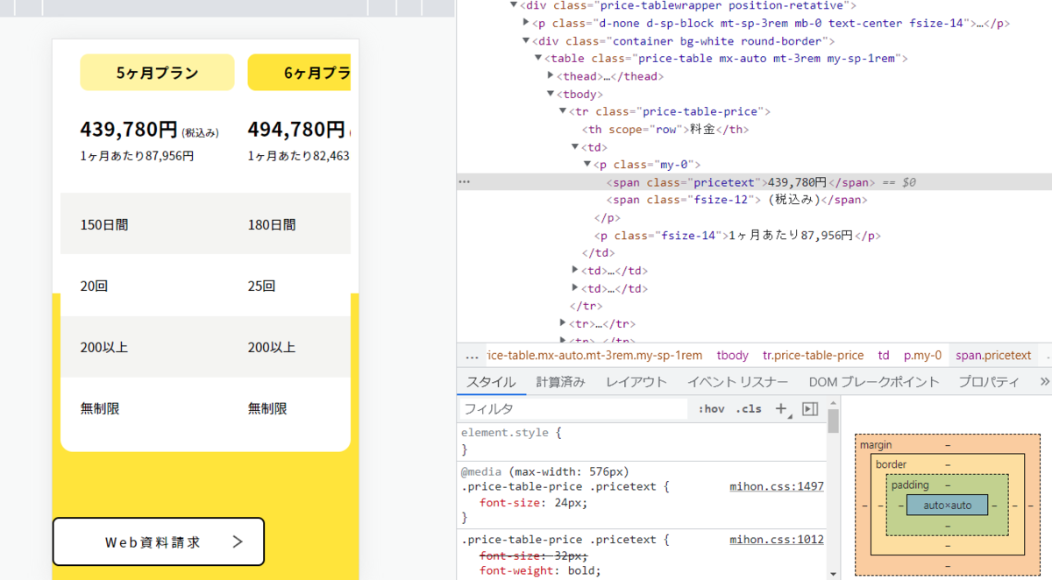The width and height of the screenshot is (1052, 580).
Task: Focus the フィルタ styles filter field
Action: pos(574,409)
